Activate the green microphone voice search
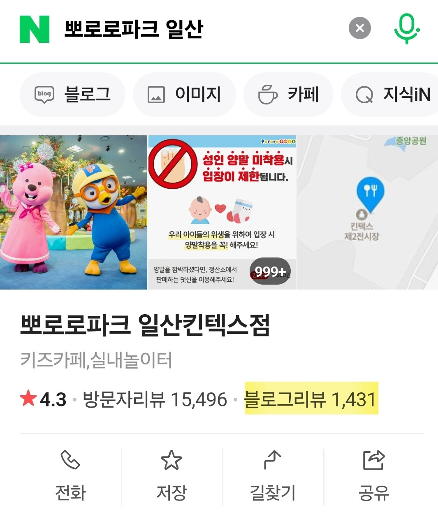This screenshot has width=438, height=517. coord(406,28)
